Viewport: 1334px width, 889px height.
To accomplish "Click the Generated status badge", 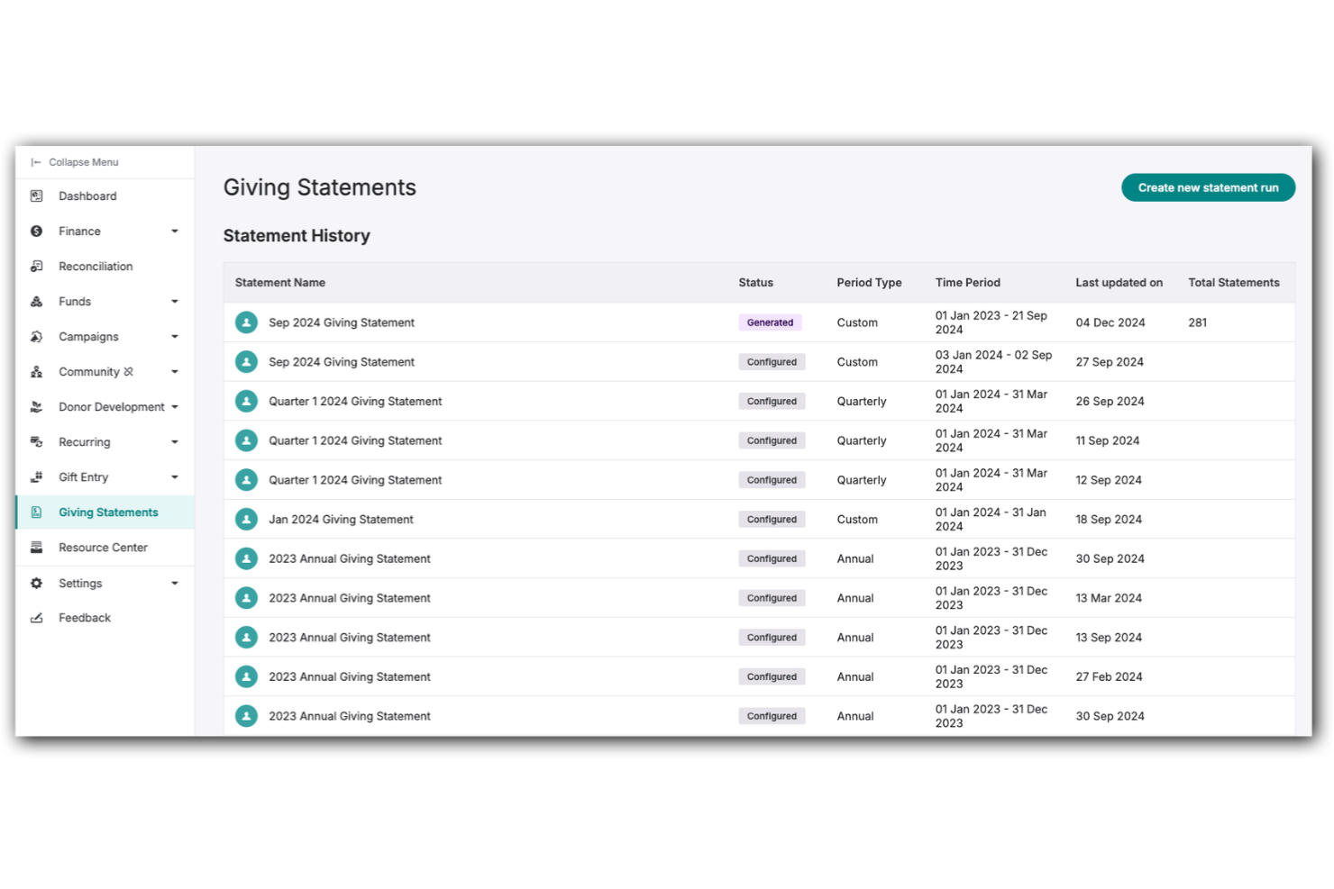I will pos(770,322).
